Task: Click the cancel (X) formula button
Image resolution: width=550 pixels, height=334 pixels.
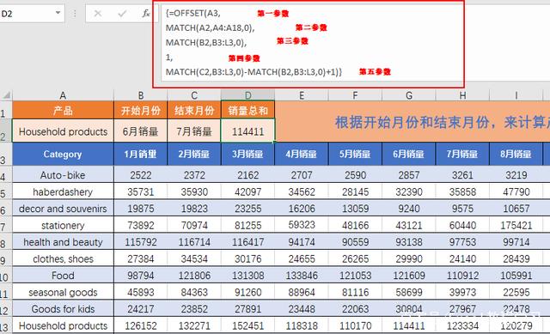Action: 98,14
